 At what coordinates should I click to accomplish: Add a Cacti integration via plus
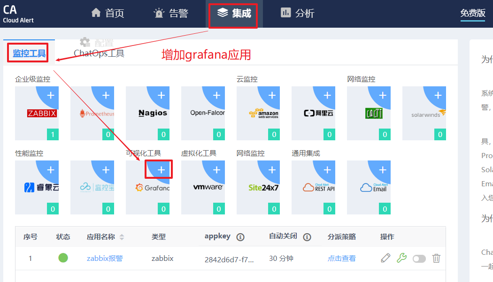(383, 95)
